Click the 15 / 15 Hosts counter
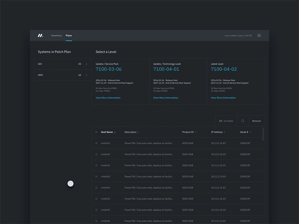299x224 pixels. (226, 121)
